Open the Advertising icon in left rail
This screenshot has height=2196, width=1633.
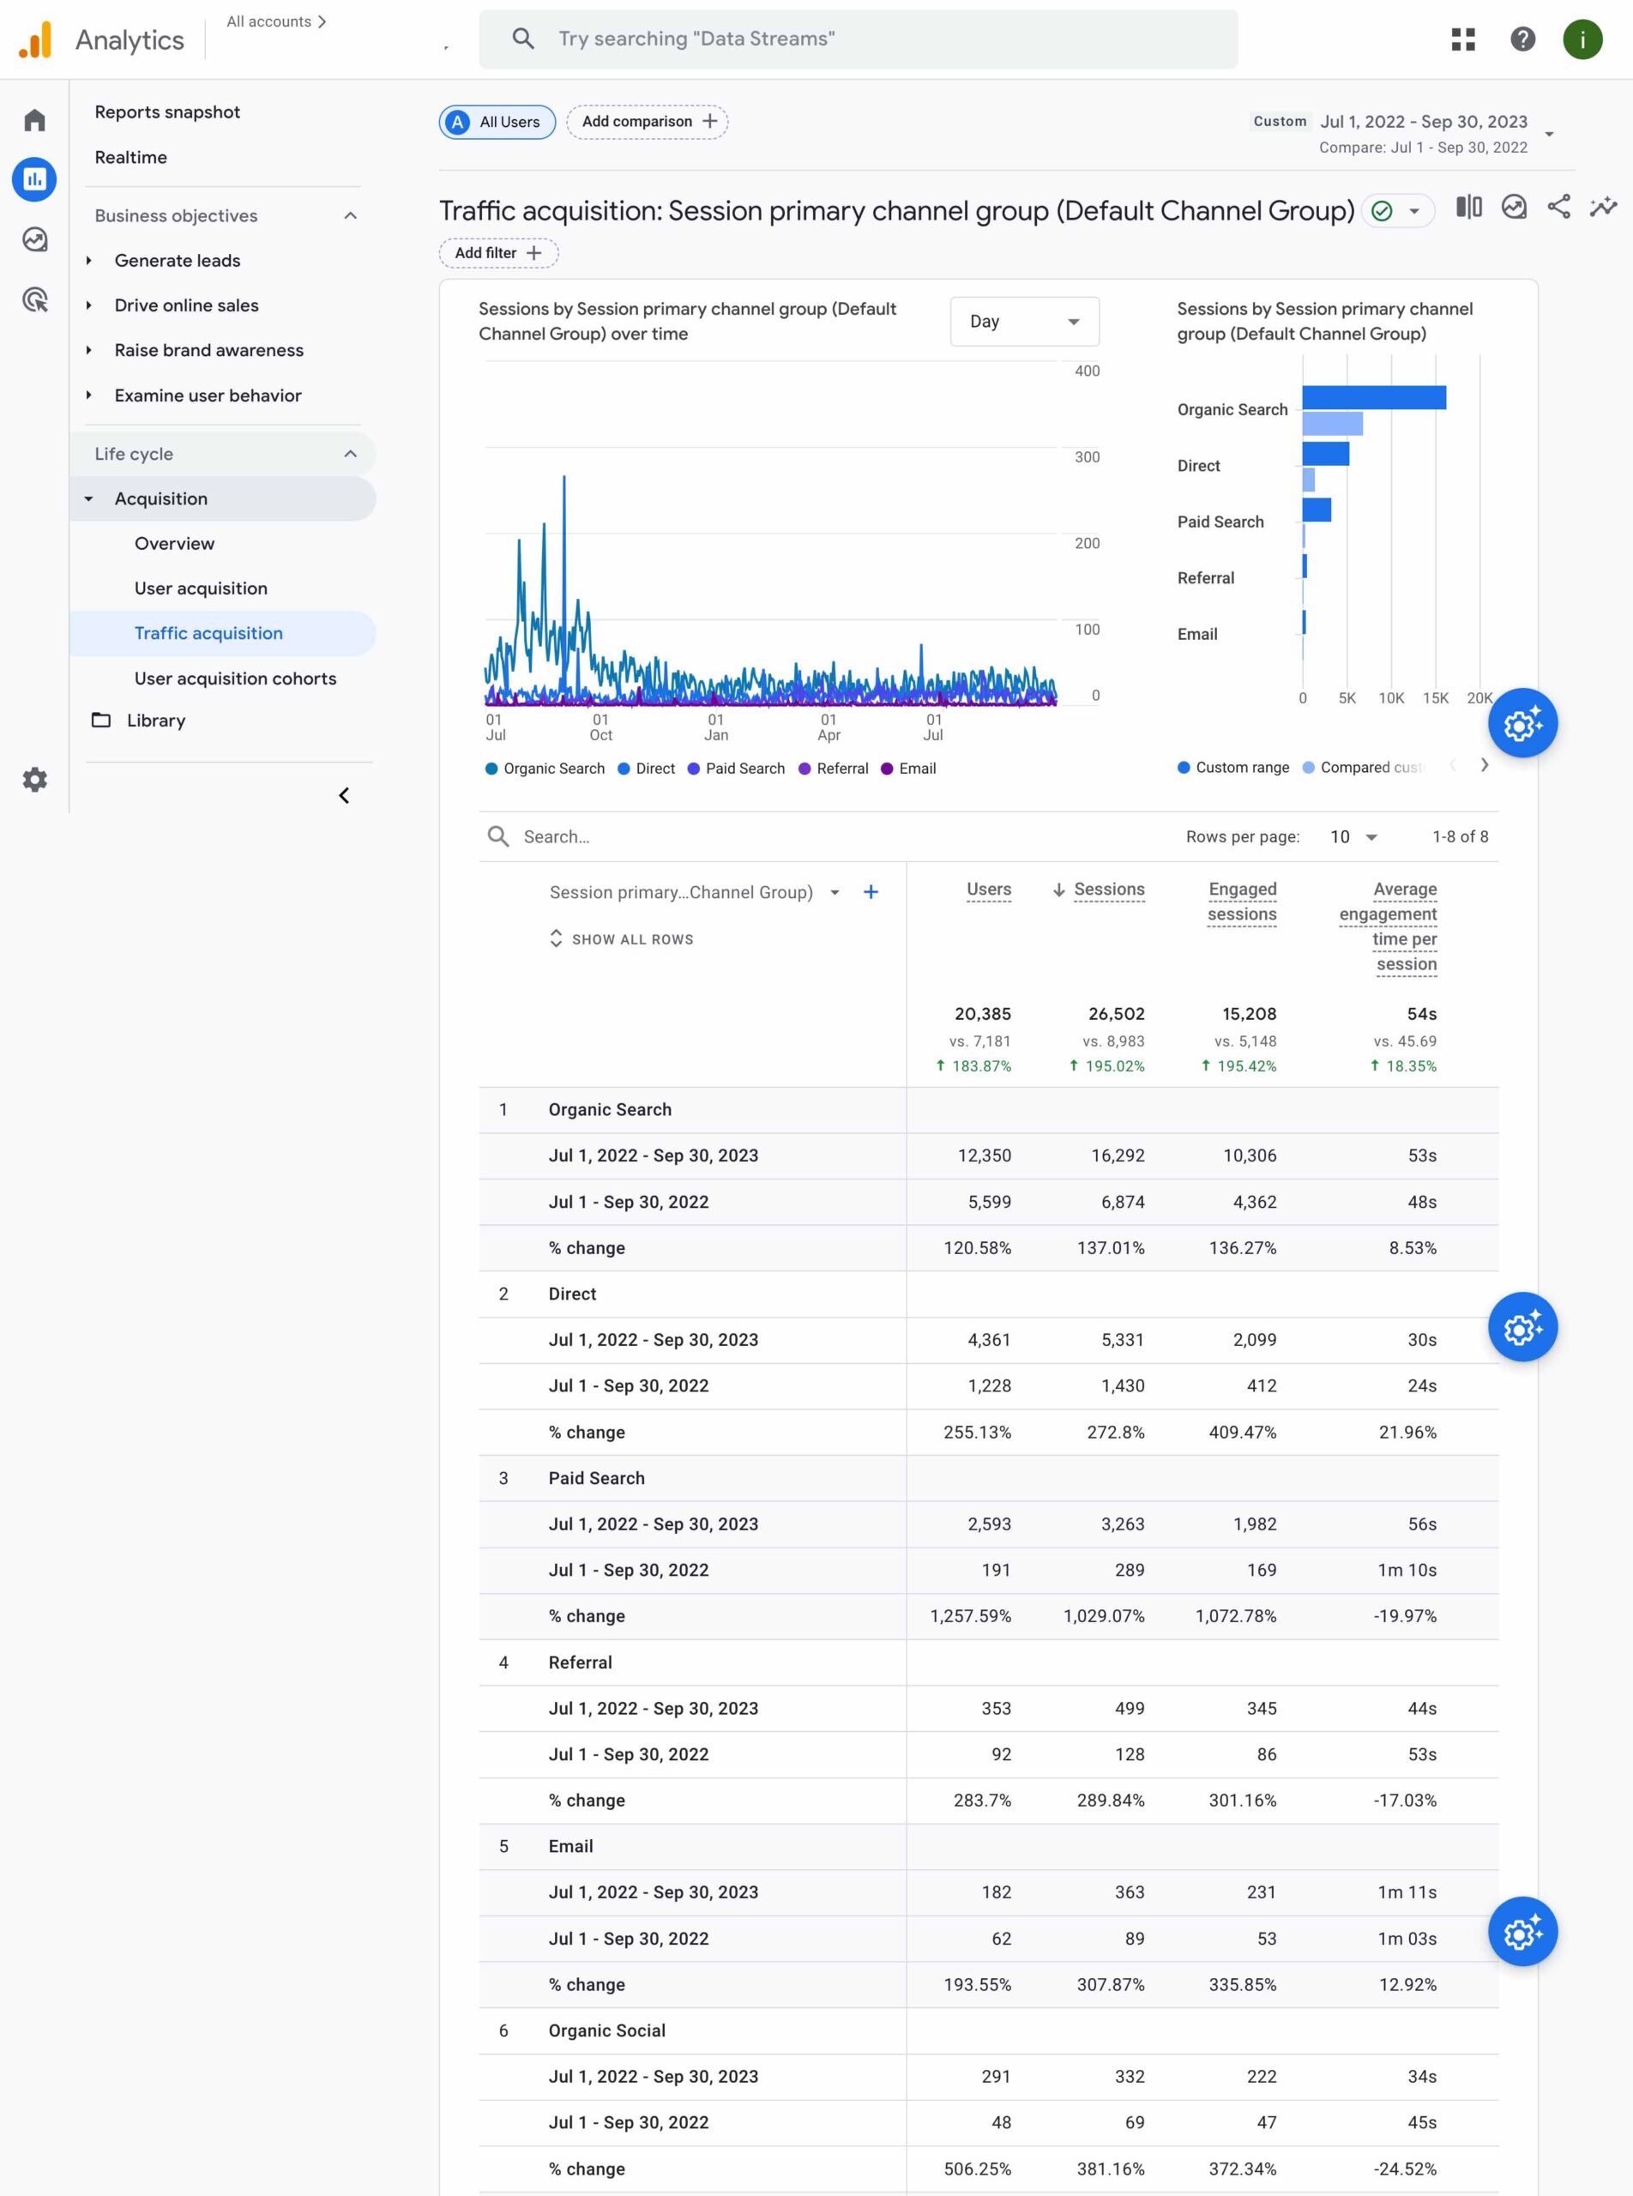34,299
